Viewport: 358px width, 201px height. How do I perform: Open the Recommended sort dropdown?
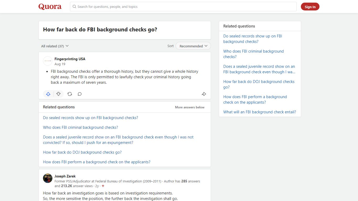(193, 46)
